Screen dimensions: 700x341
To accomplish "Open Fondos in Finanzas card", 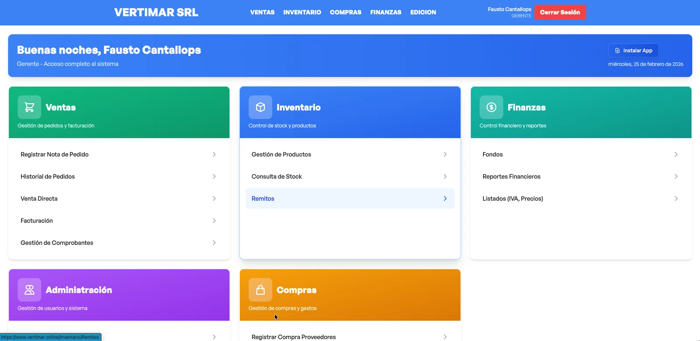I will [581, 154].
